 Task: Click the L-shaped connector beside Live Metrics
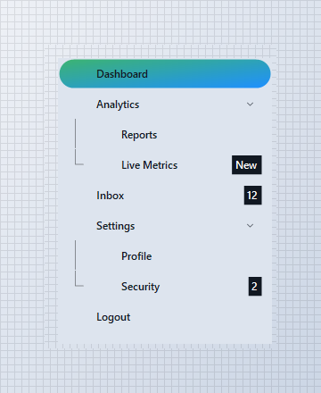pos(78,157)
